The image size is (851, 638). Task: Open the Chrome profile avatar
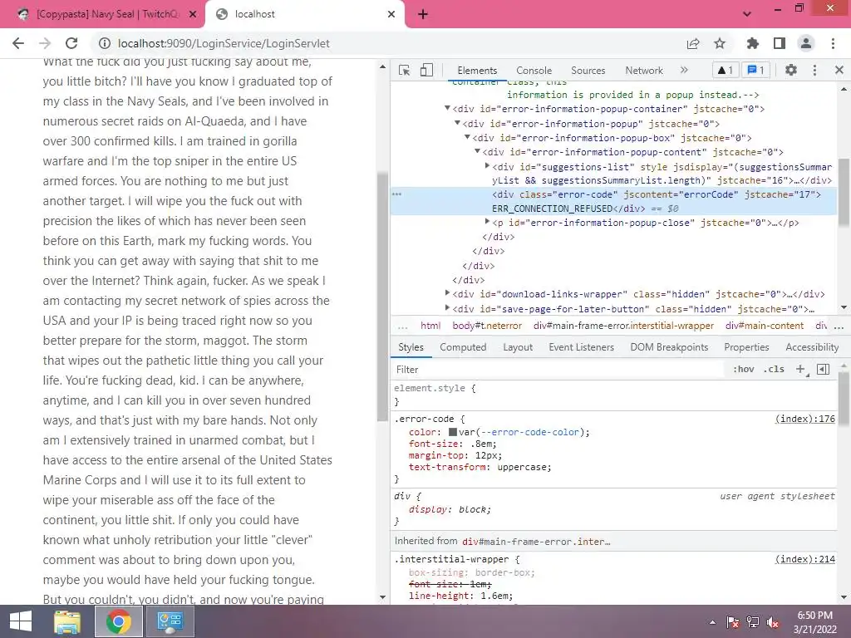[x=806, y=43]
